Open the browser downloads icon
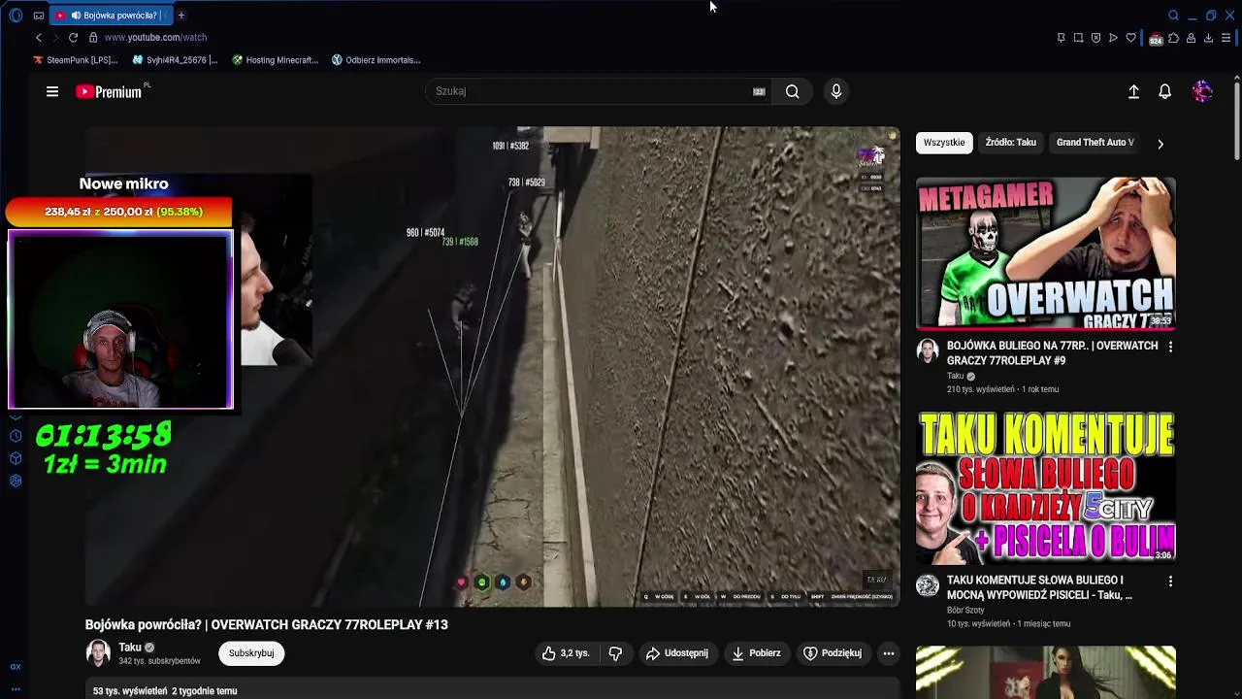Screen dimensions: 1242x699 tap(1208, 38)
